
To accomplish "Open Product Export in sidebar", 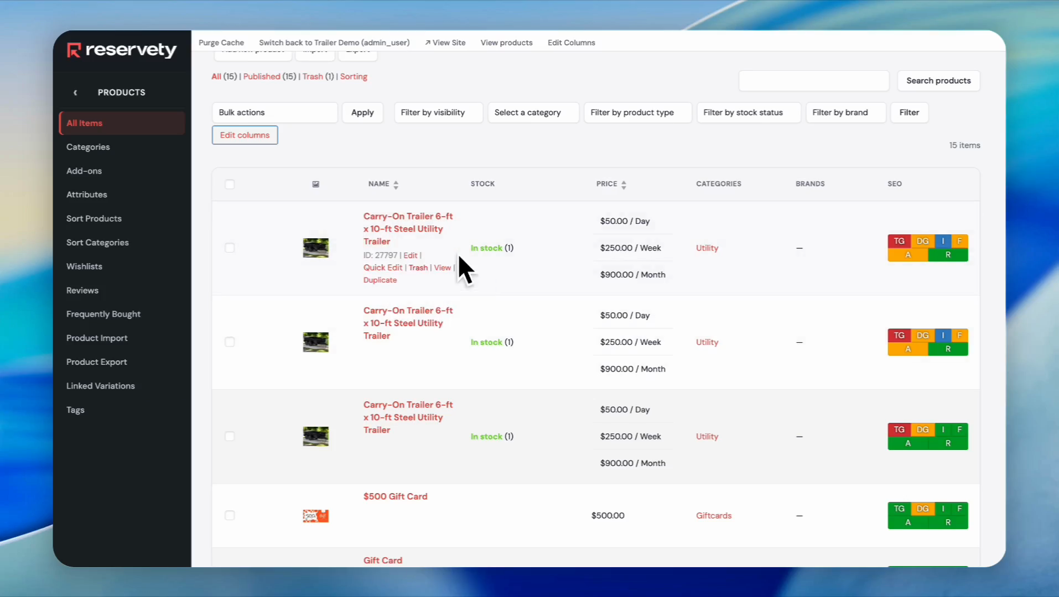I will pos(97,362).
